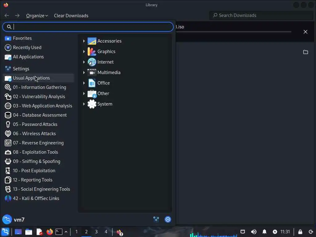Expand the Accessories submenu arrow
Screen dimensions: 316x237
84,41
